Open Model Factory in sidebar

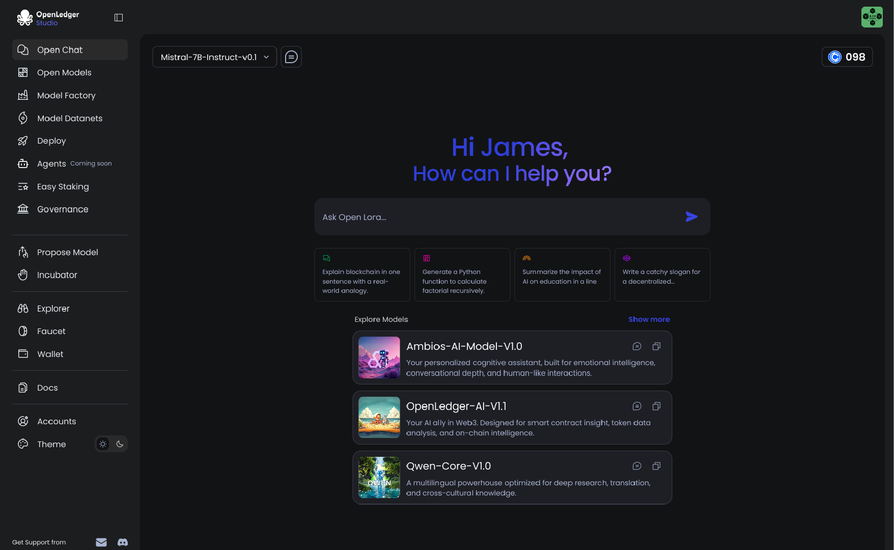pyautogui.click(x=66, y=96)
